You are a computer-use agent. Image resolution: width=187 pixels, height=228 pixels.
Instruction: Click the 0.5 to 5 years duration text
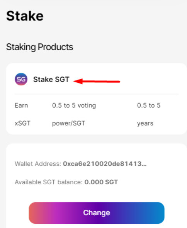[x=149, y=114]
